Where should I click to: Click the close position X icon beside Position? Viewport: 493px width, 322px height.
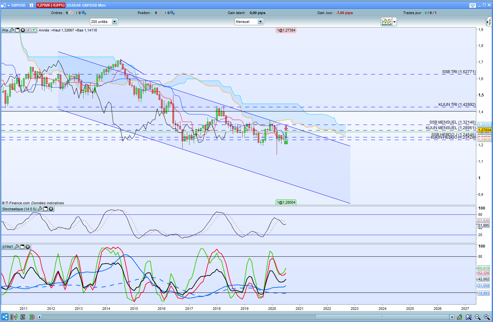tap(160, 13)
